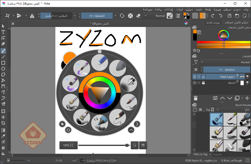251x164 pixels.
Task: Move layer down with arrow button
Action: 230,98
